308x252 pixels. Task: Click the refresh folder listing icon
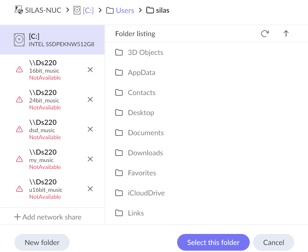[265, 33]
